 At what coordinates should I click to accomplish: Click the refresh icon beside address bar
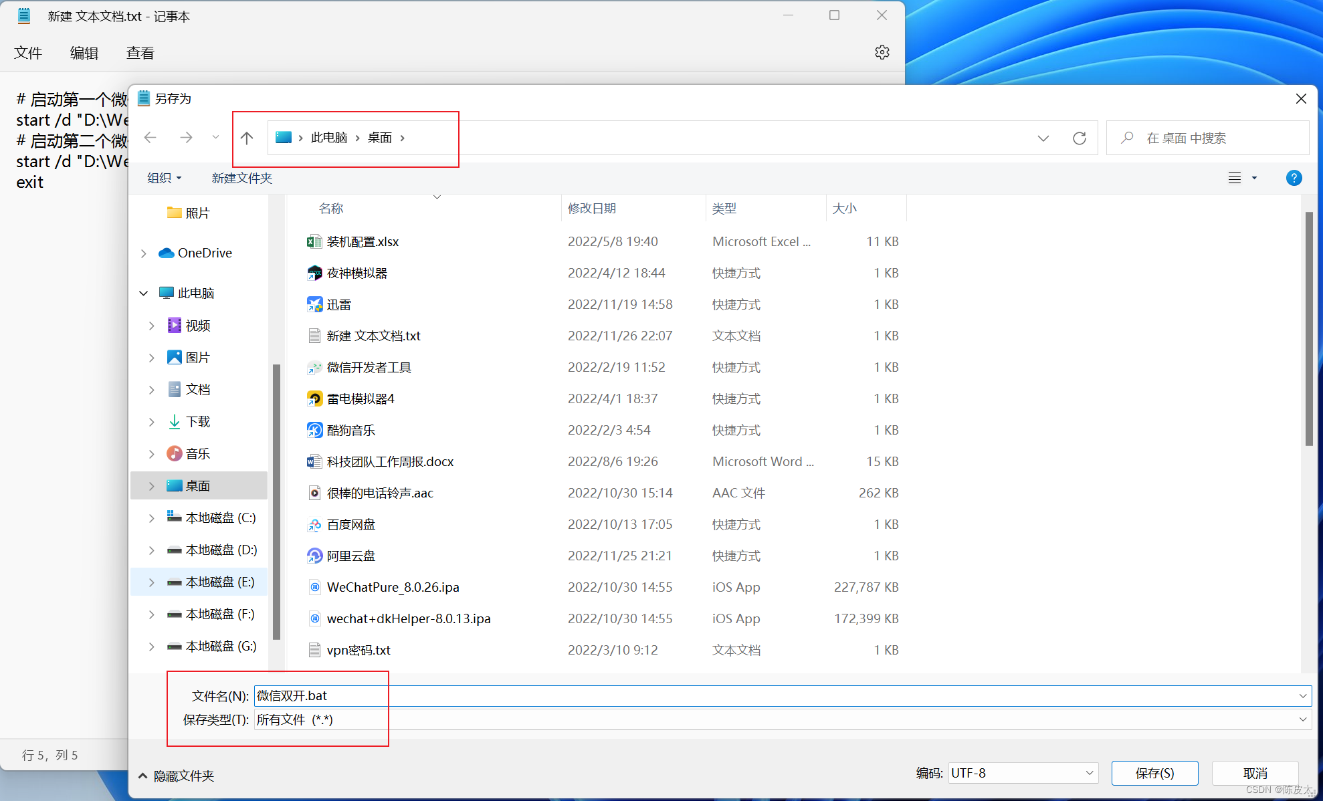click(1079, 138)
